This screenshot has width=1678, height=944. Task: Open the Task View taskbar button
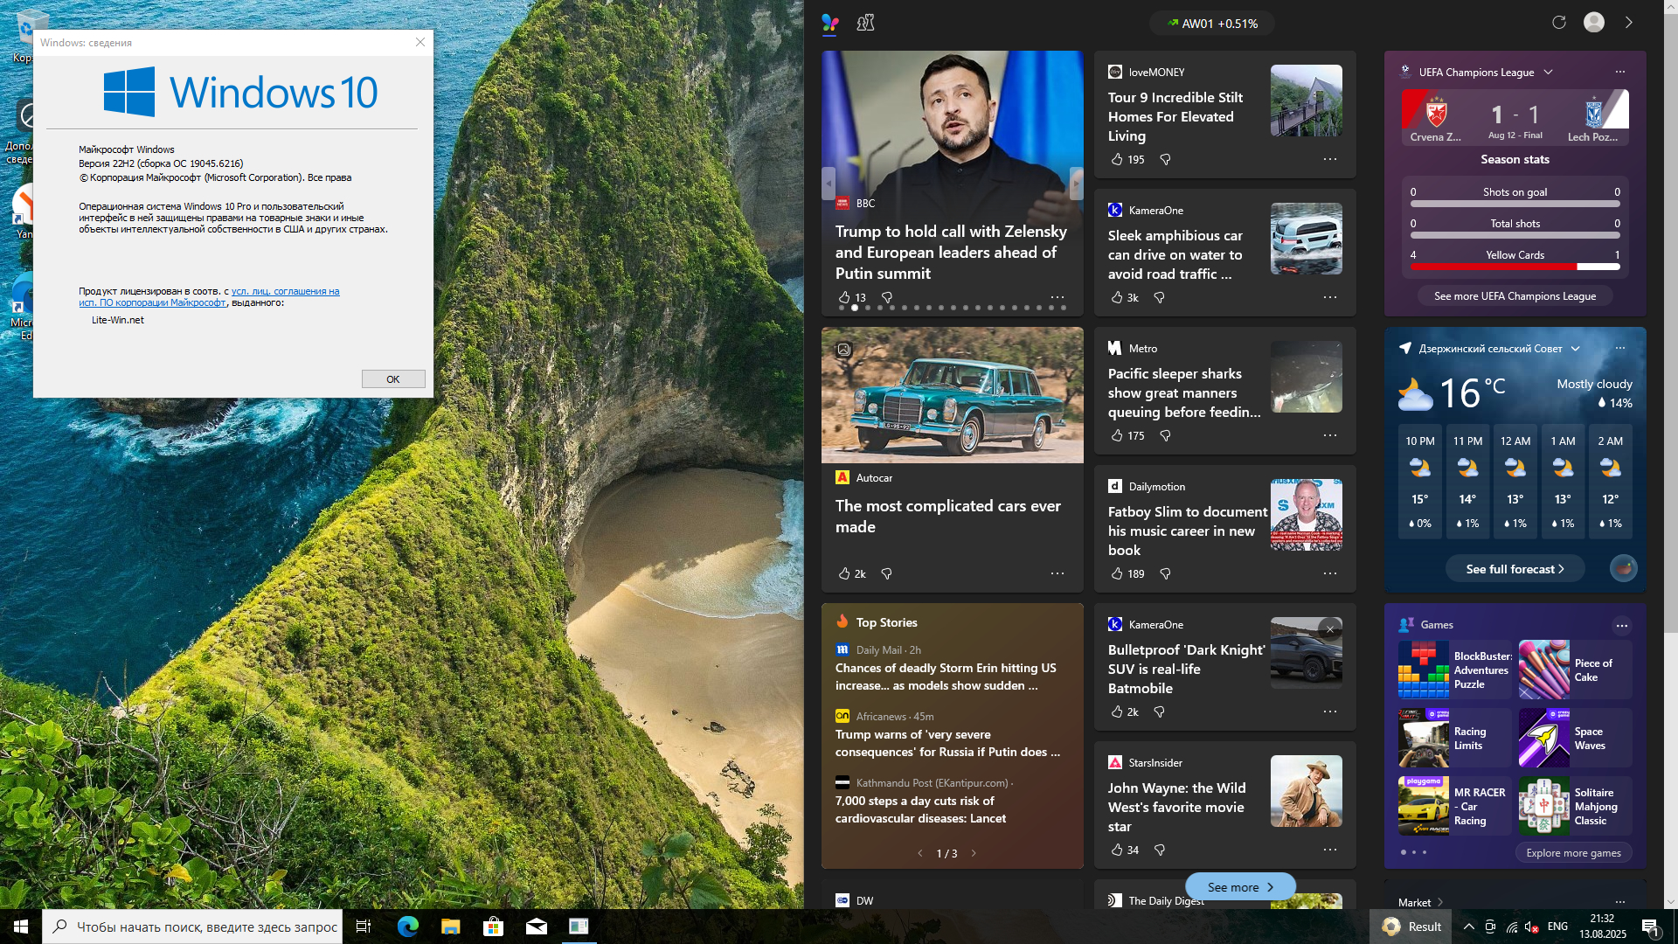(x=364, y=927)
